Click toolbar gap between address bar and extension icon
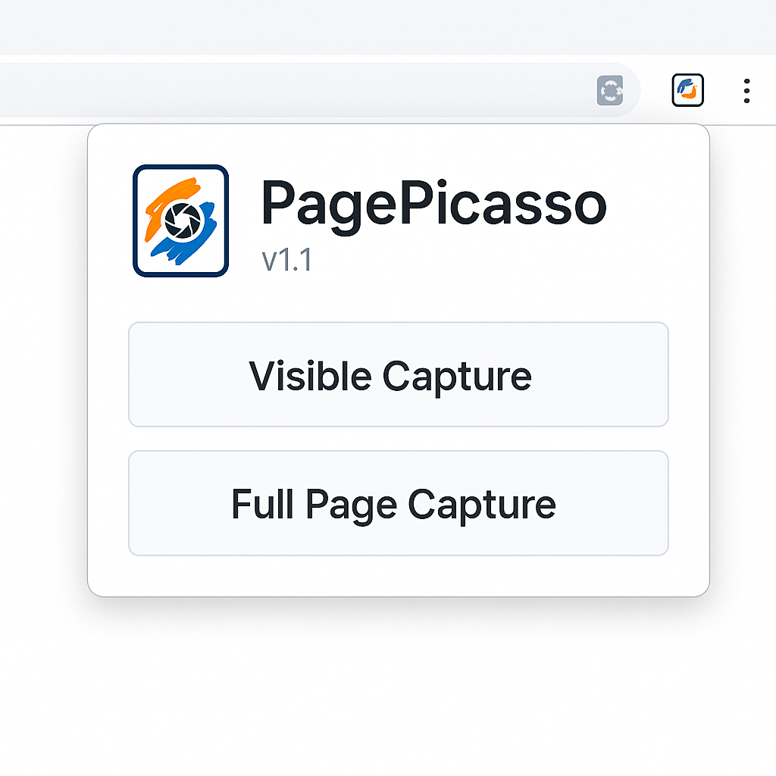 [656, 91]
